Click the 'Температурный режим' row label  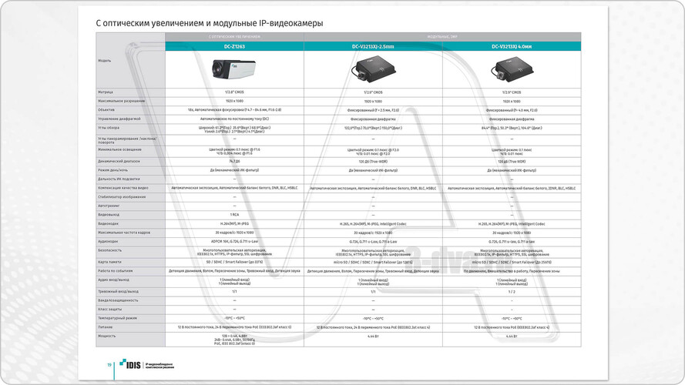coord(118,318)
